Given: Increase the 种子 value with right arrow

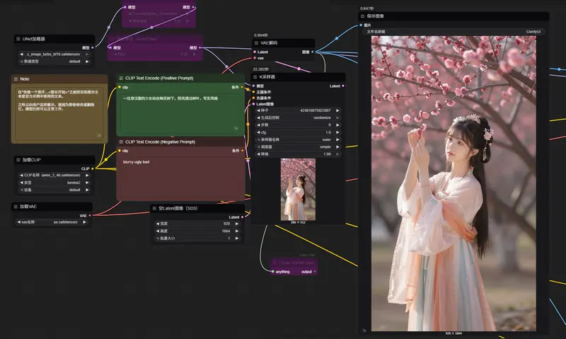Looking at the screenshot, I should [x=337, y=110].
